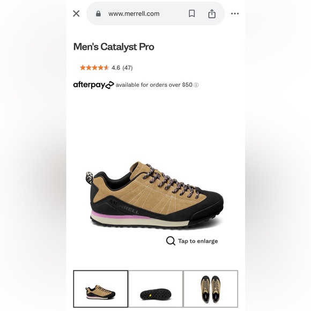Tap the 'Tap to enlarge' text
Viewport: 311px width, 311px height.
pos(198,241)
